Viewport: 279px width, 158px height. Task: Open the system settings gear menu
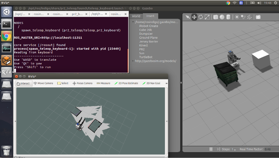click(276, 3)
